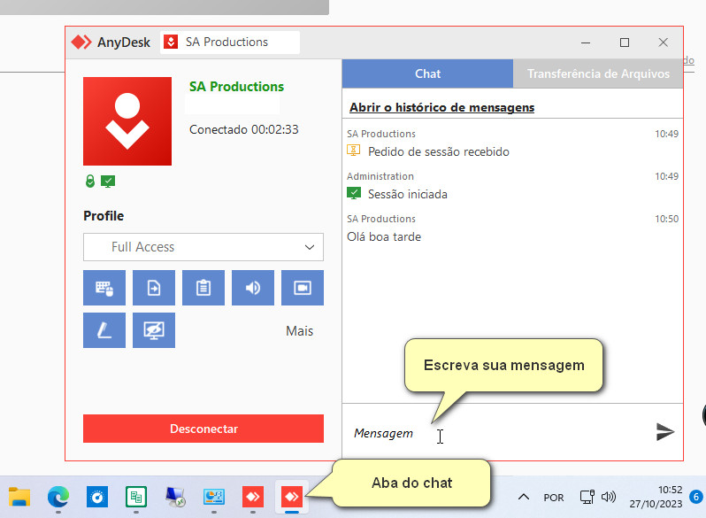Select the SA Productions session tab
This screenshot has height=518, width=706.
230,42
